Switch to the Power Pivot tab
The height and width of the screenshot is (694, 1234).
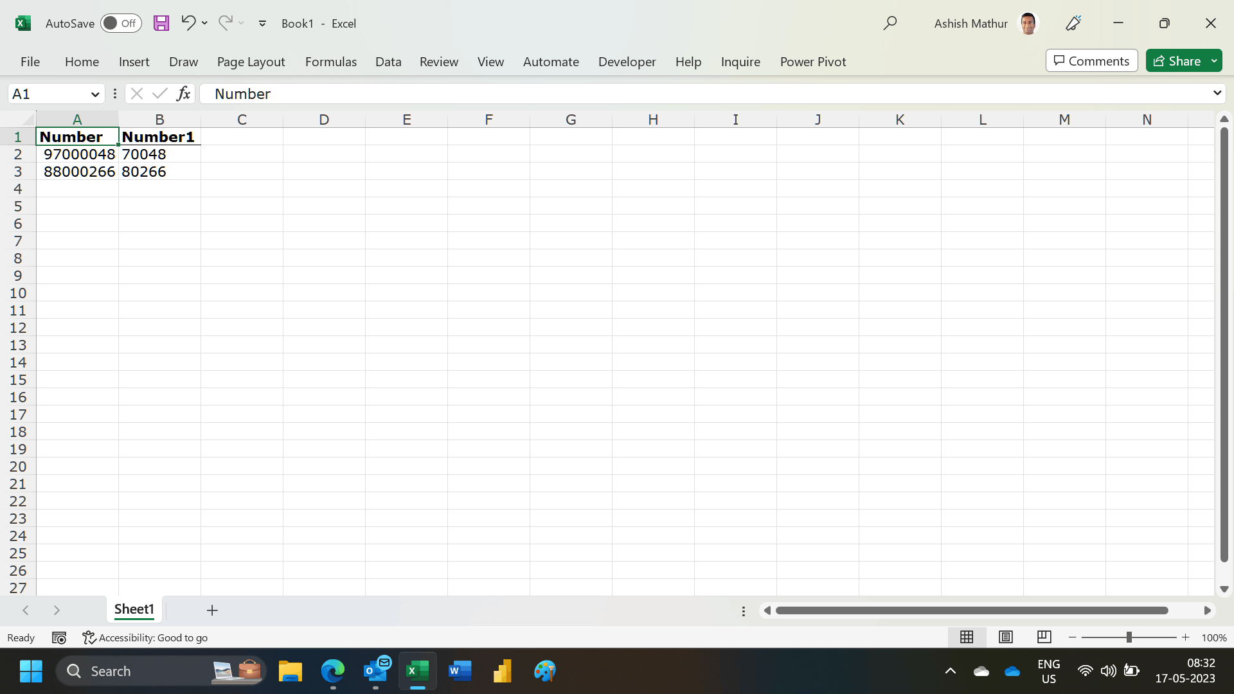coord(812,61)
